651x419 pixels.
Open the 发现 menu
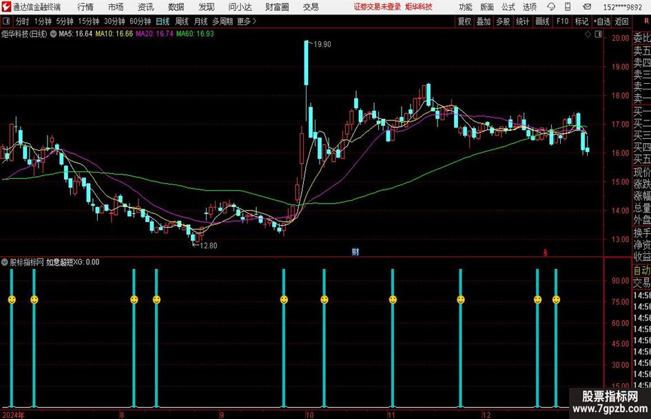[207, 7]
